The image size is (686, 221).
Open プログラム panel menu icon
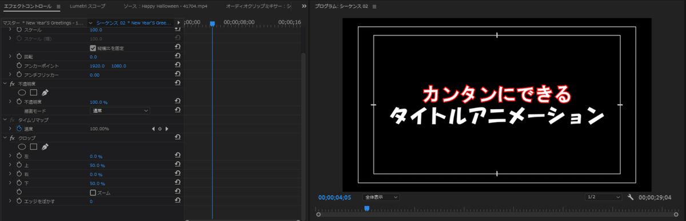(x=374, y=7)
